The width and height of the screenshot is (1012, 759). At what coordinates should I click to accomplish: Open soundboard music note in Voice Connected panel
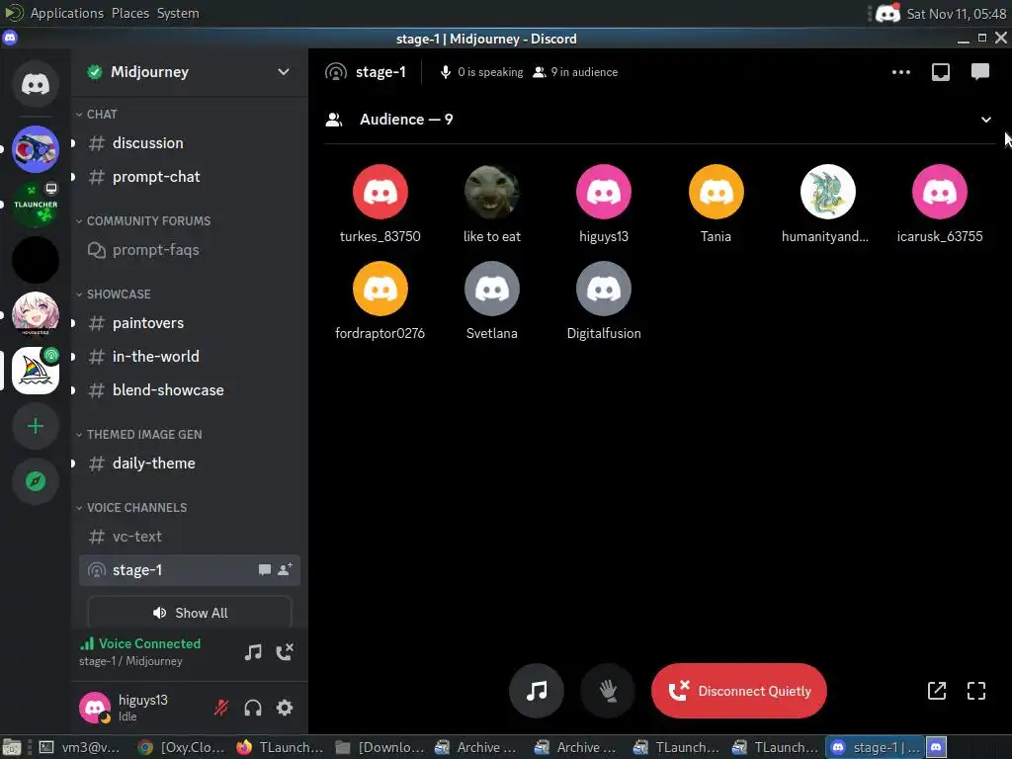[x=253, y=652]
